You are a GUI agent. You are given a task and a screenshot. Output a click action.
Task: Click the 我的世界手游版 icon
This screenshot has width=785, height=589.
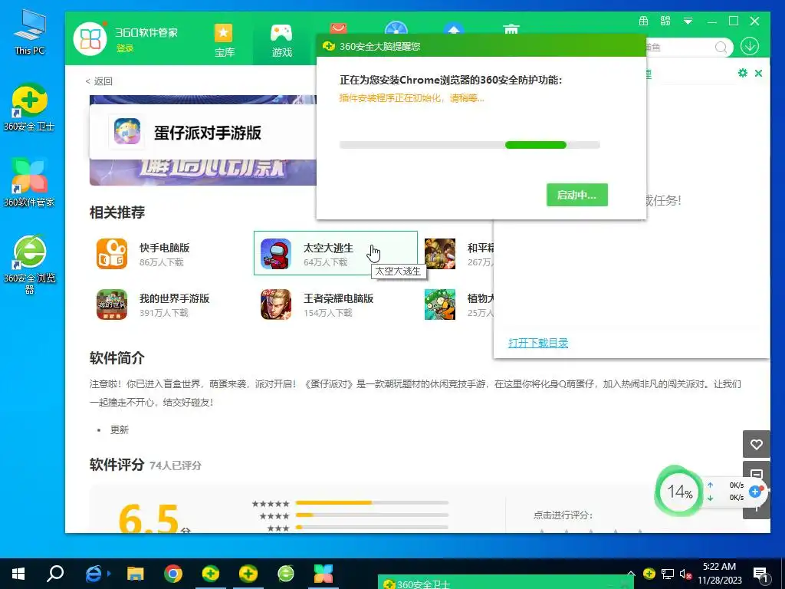[112, 304]
